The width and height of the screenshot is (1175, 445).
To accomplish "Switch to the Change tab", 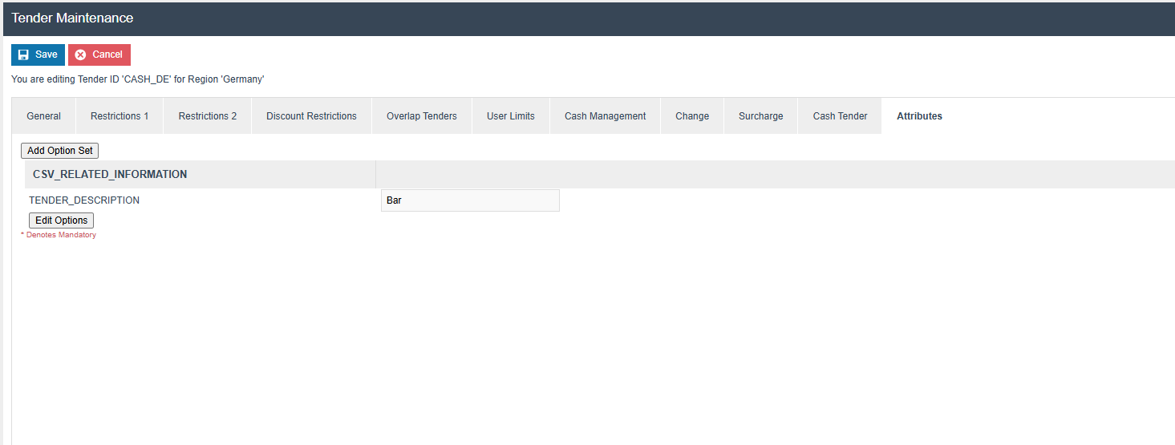I will point(692,116).
